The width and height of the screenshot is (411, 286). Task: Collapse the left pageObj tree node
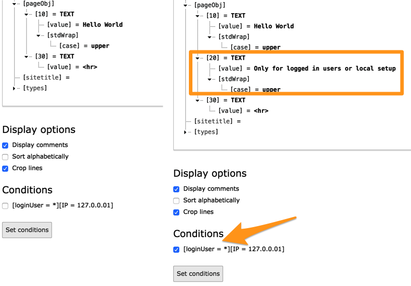pos(15,4)
